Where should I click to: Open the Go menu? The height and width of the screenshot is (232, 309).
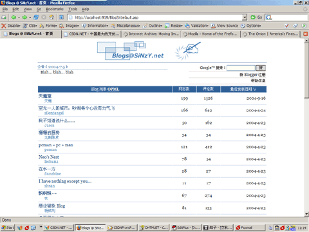(x=39, y=9)
